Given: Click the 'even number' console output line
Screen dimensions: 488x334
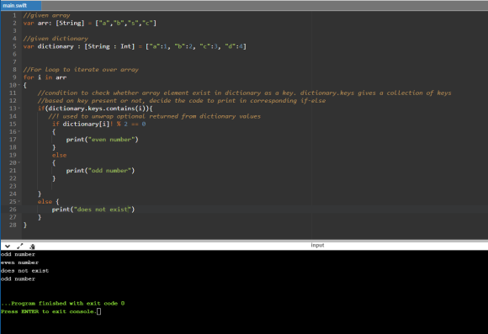Looking at the screenshot, I should point(19,262).
